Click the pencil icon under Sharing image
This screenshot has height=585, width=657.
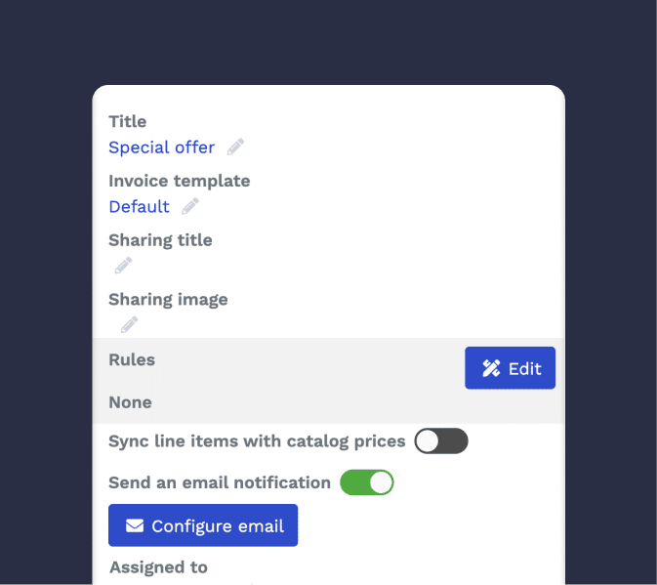[x=129, y=325]
